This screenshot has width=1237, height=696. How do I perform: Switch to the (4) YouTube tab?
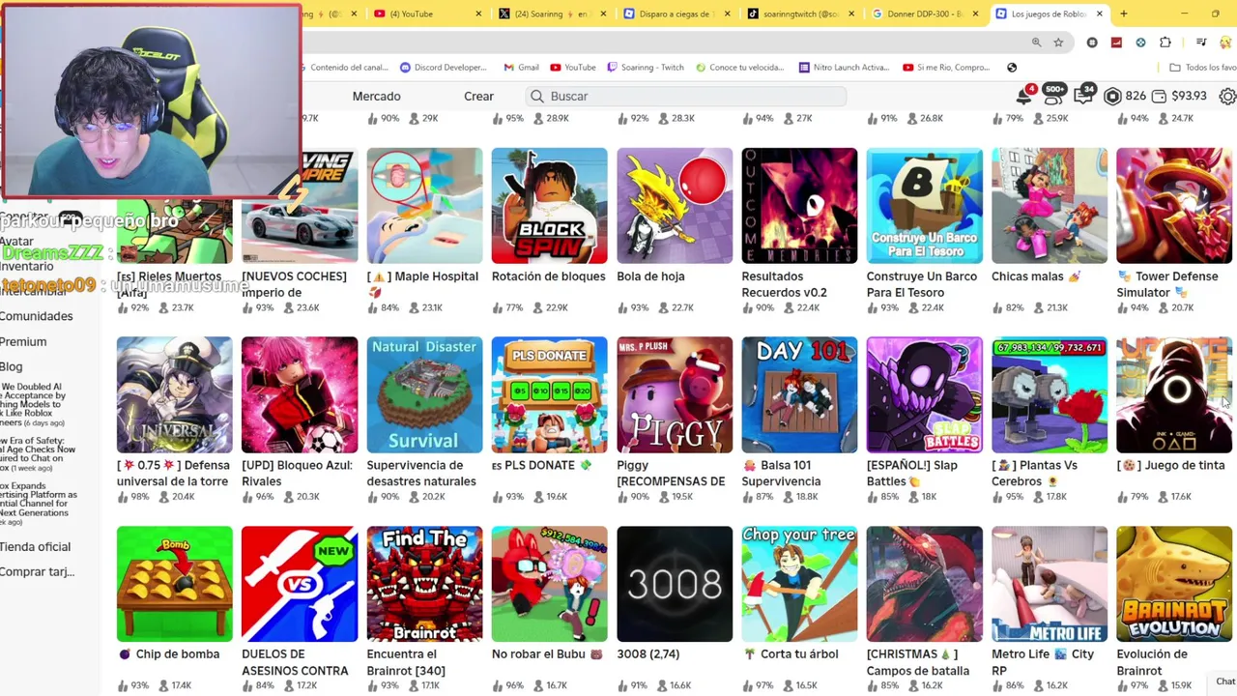[x=428, y=14]
